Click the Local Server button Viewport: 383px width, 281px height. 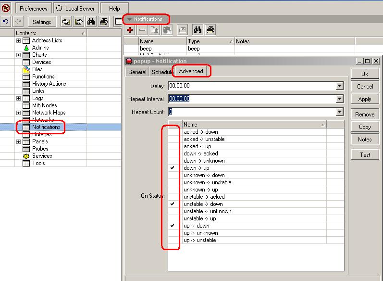coord(76,8)
